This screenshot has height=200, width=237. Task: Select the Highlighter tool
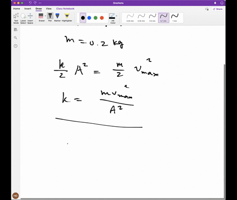coord(67,17)
